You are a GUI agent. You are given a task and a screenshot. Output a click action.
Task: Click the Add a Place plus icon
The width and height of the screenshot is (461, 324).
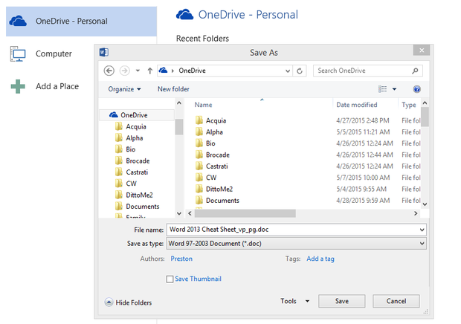pos(19,86)
